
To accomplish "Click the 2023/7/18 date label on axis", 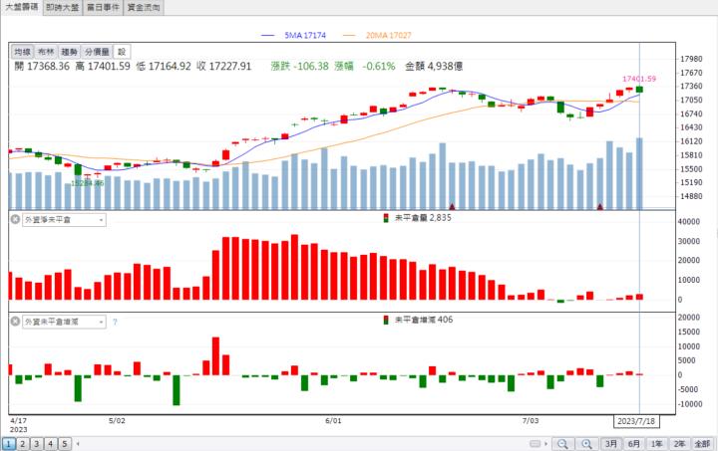I will [x=636, y=421].
